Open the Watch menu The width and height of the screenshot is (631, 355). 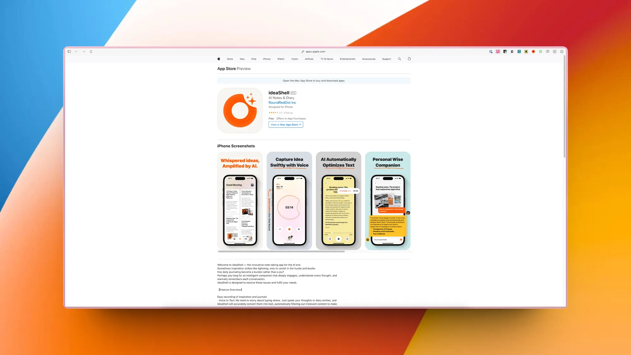pyautogui.click(x=281, y=59)
